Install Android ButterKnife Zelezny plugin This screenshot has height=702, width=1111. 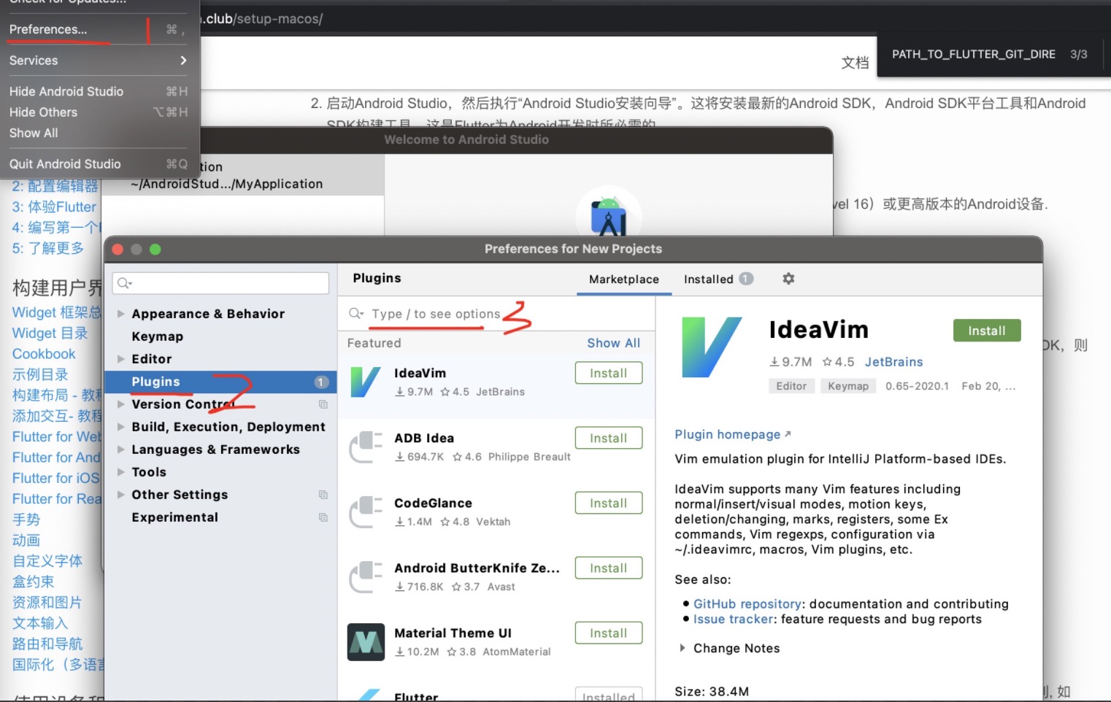(x=609, y=568)
